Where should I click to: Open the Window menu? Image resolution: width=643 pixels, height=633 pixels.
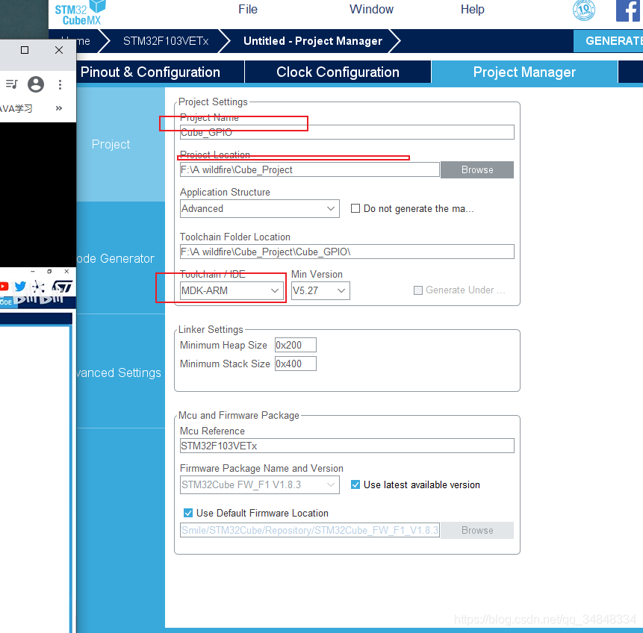tap(371, 9)
